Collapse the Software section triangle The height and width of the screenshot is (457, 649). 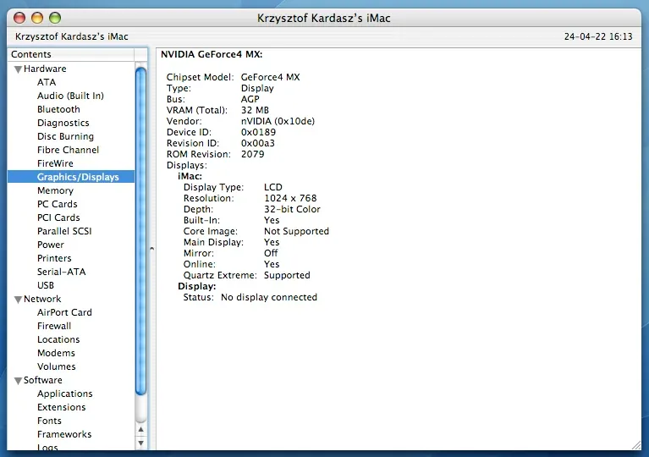18,381
